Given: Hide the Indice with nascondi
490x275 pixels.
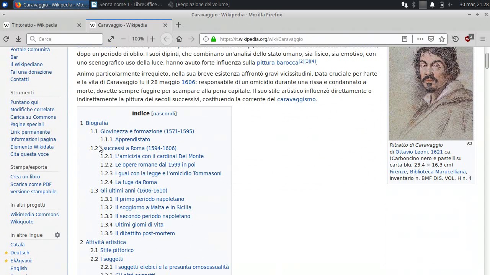Looking at the screenshot, I should tap(164, 113).
